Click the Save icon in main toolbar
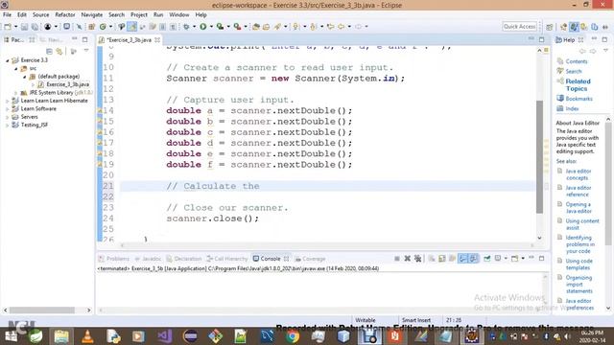 (24, 27)
